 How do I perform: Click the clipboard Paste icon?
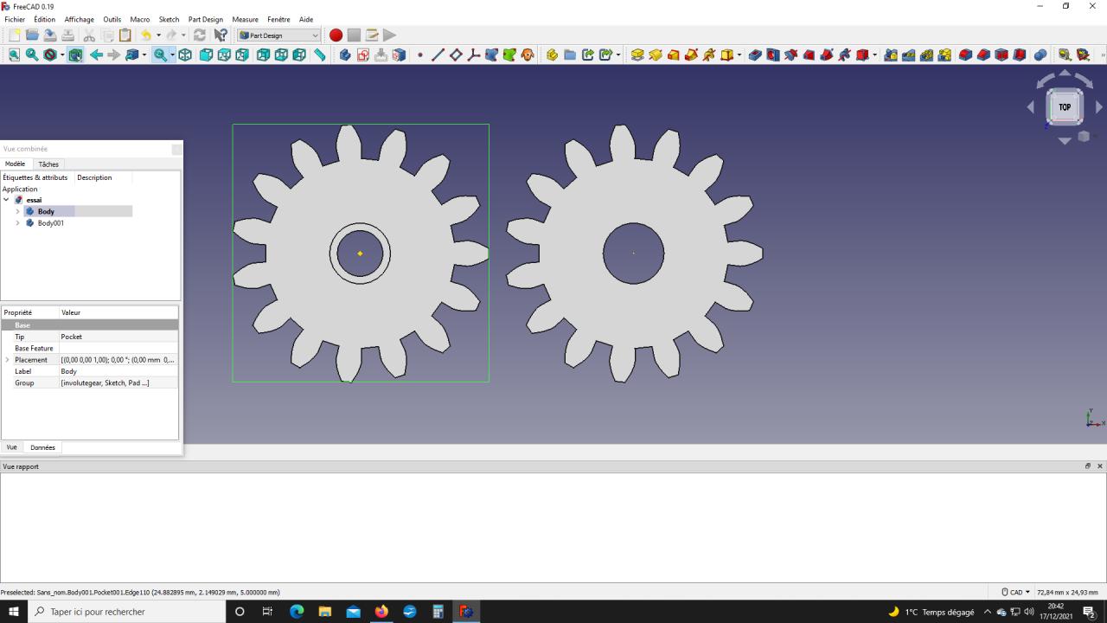pyautogui.click(x=125, y=35)
